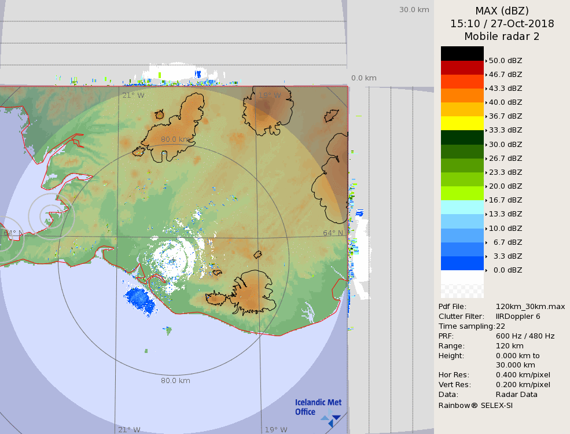The image size is (570, 434).
Task: Pick the orange 40.0 dBZ legend swatch
Action: tap(462, 95)
